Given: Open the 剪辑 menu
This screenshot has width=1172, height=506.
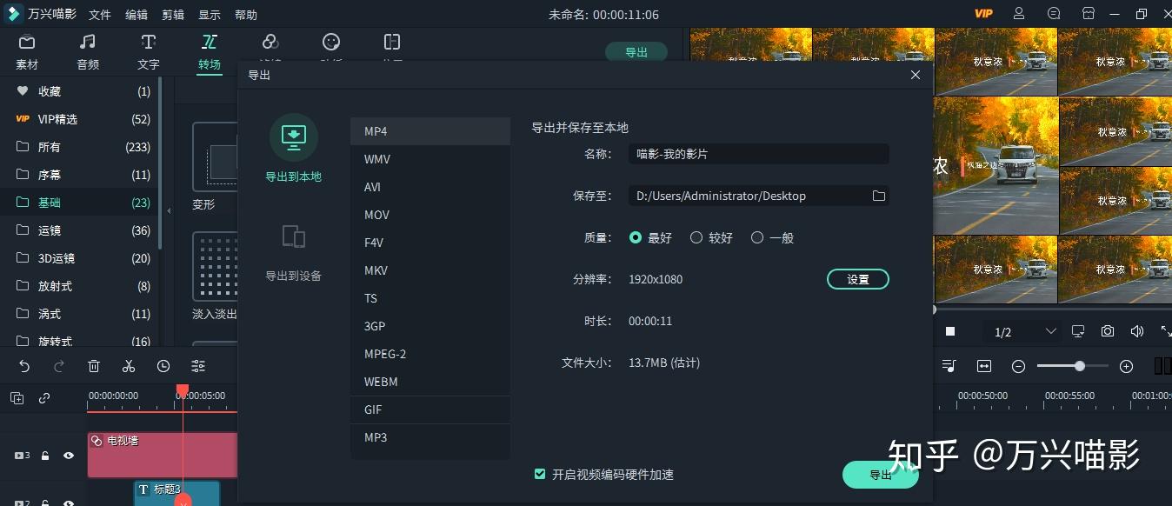Looking at the screenshot, I should (173, 14).
